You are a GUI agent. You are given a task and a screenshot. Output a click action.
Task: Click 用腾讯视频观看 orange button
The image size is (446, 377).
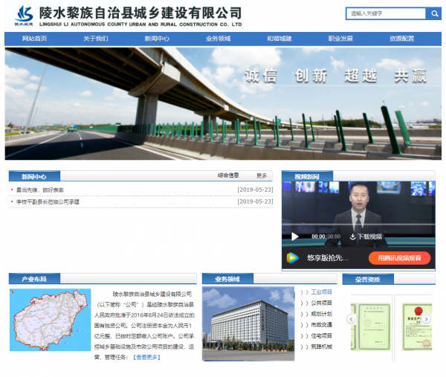click(x=399, y=258)
